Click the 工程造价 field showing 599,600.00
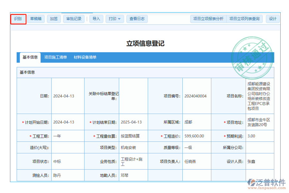Image resolution: width=289 pixels, height=193 pixels. [194, 136]
